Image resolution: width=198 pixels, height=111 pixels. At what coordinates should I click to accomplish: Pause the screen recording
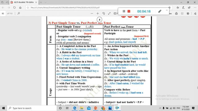point(124,11)
